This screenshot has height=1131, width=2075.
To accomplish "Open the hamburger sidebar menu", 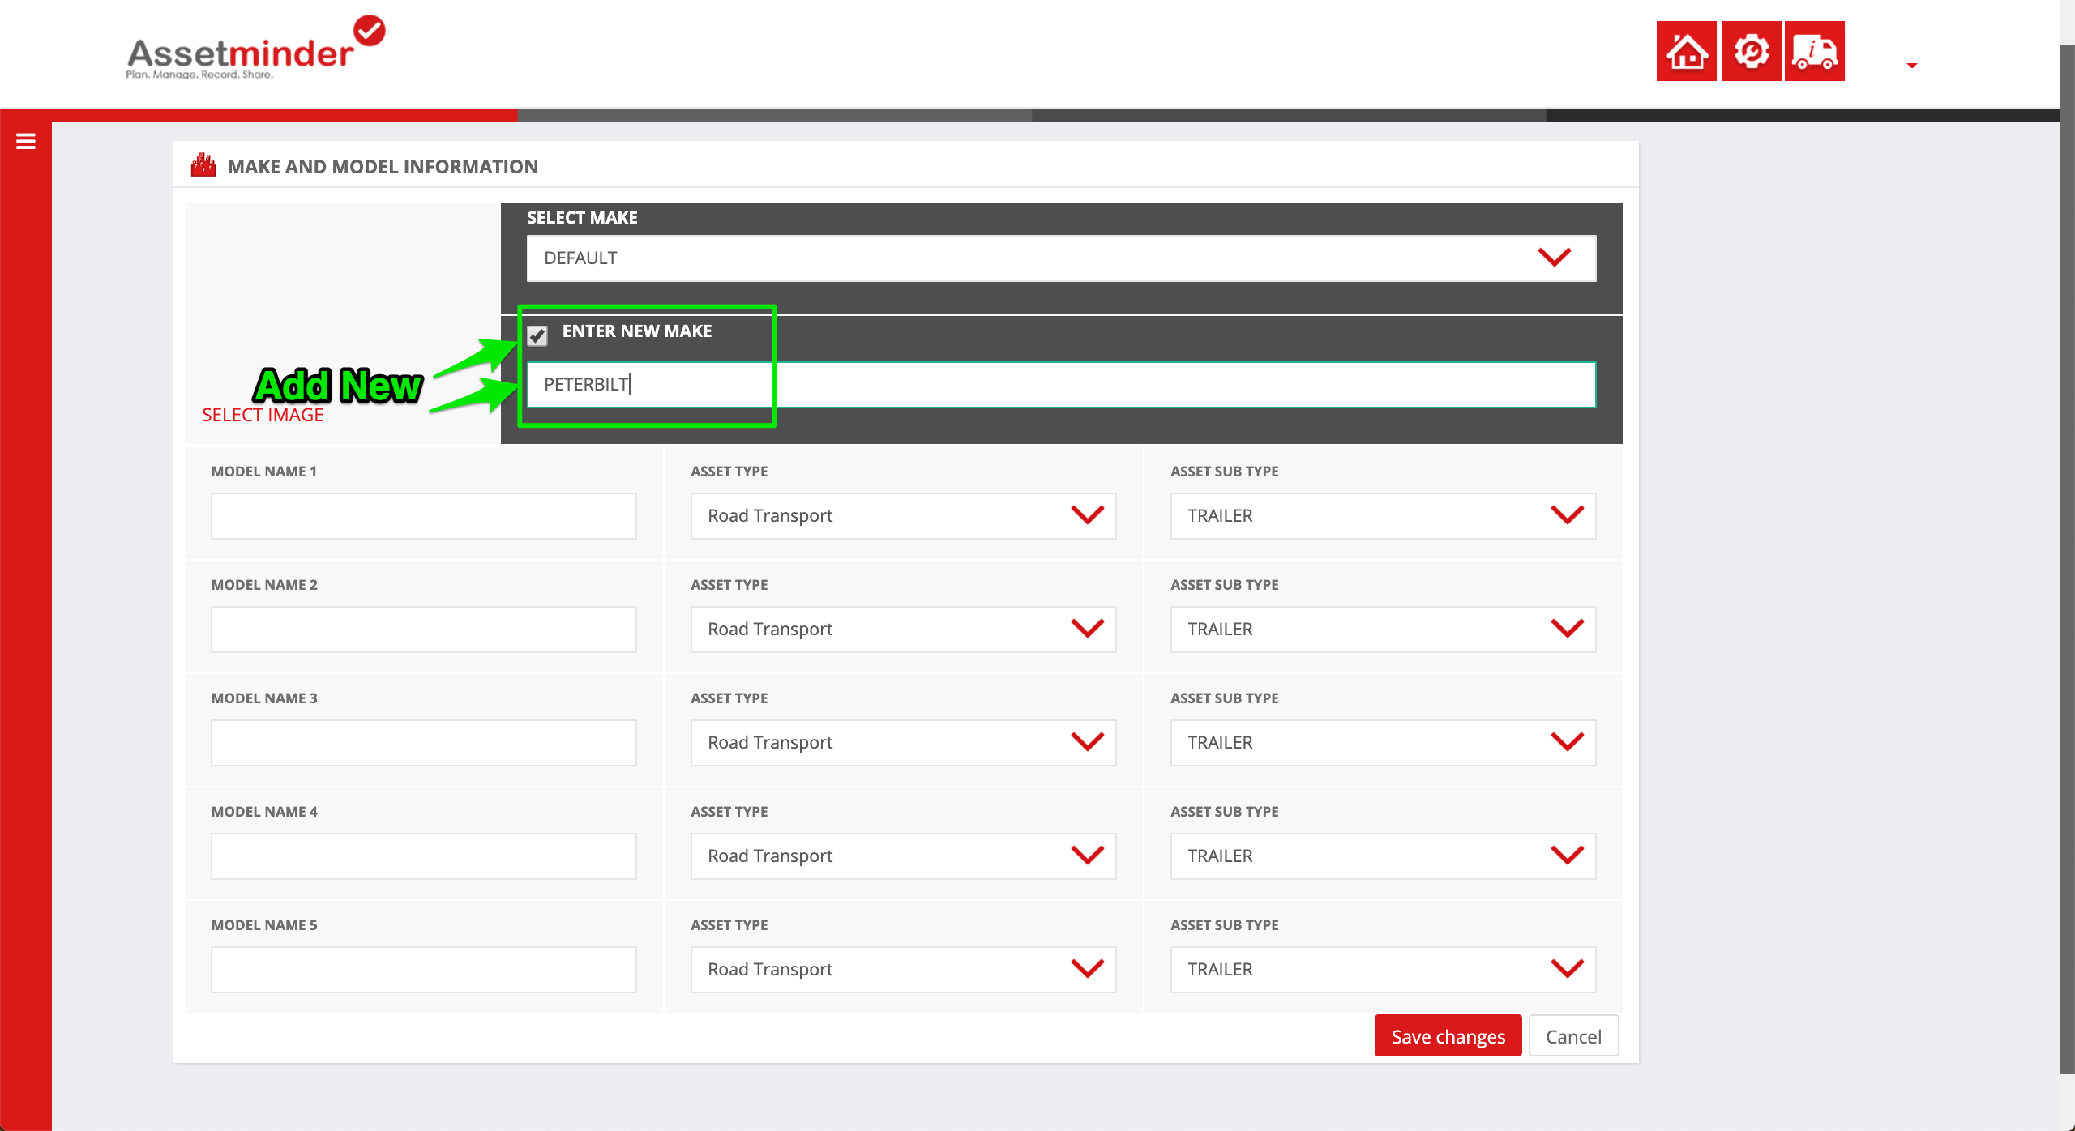I will (x=26, y=142).
